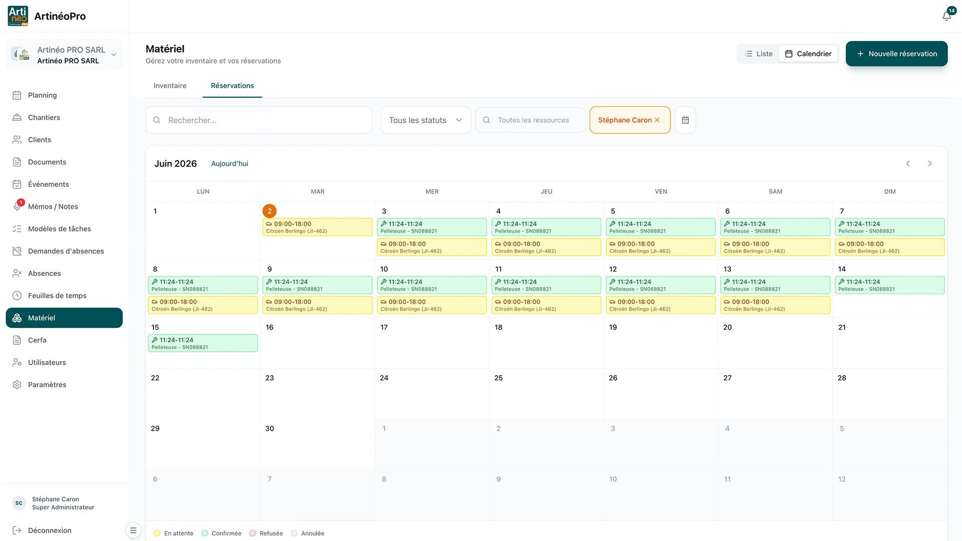Open Documents in the sidebar
The height and width of the screenshot is (541, 962).
pyautogui.click(x=64, y=162)
